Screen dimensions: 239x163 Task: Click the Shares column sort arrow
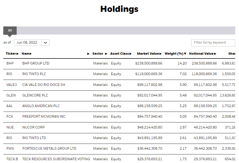point(238,54)
